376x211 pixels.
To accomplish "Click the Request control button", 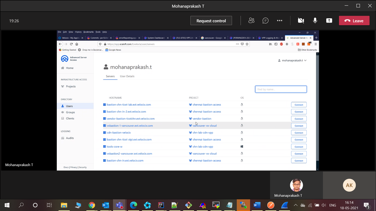I will click(211, 21).
